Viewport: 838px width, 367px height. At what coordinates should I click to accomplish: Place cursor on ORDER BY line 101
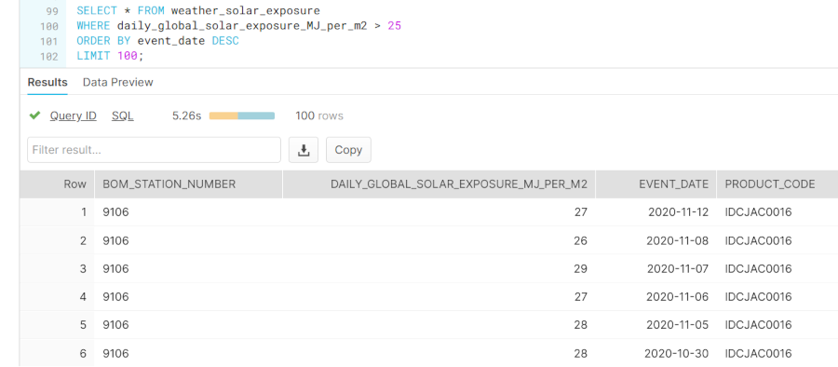(157, 41)
